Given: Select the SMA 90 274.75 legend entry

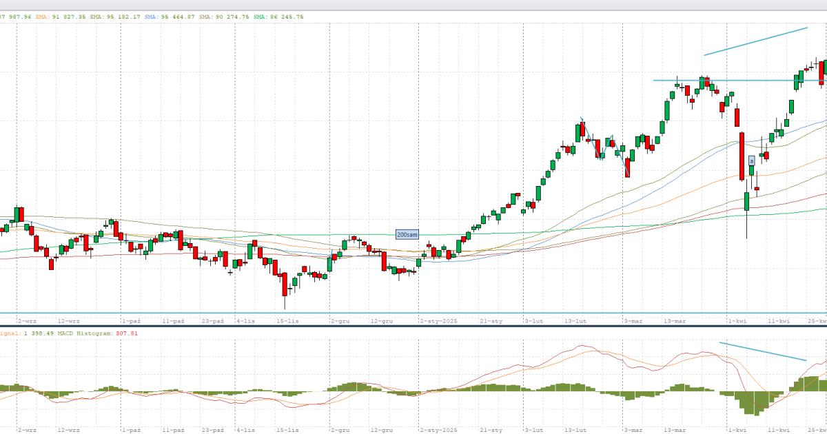Looking at the screenshot, I should (224, 17).
